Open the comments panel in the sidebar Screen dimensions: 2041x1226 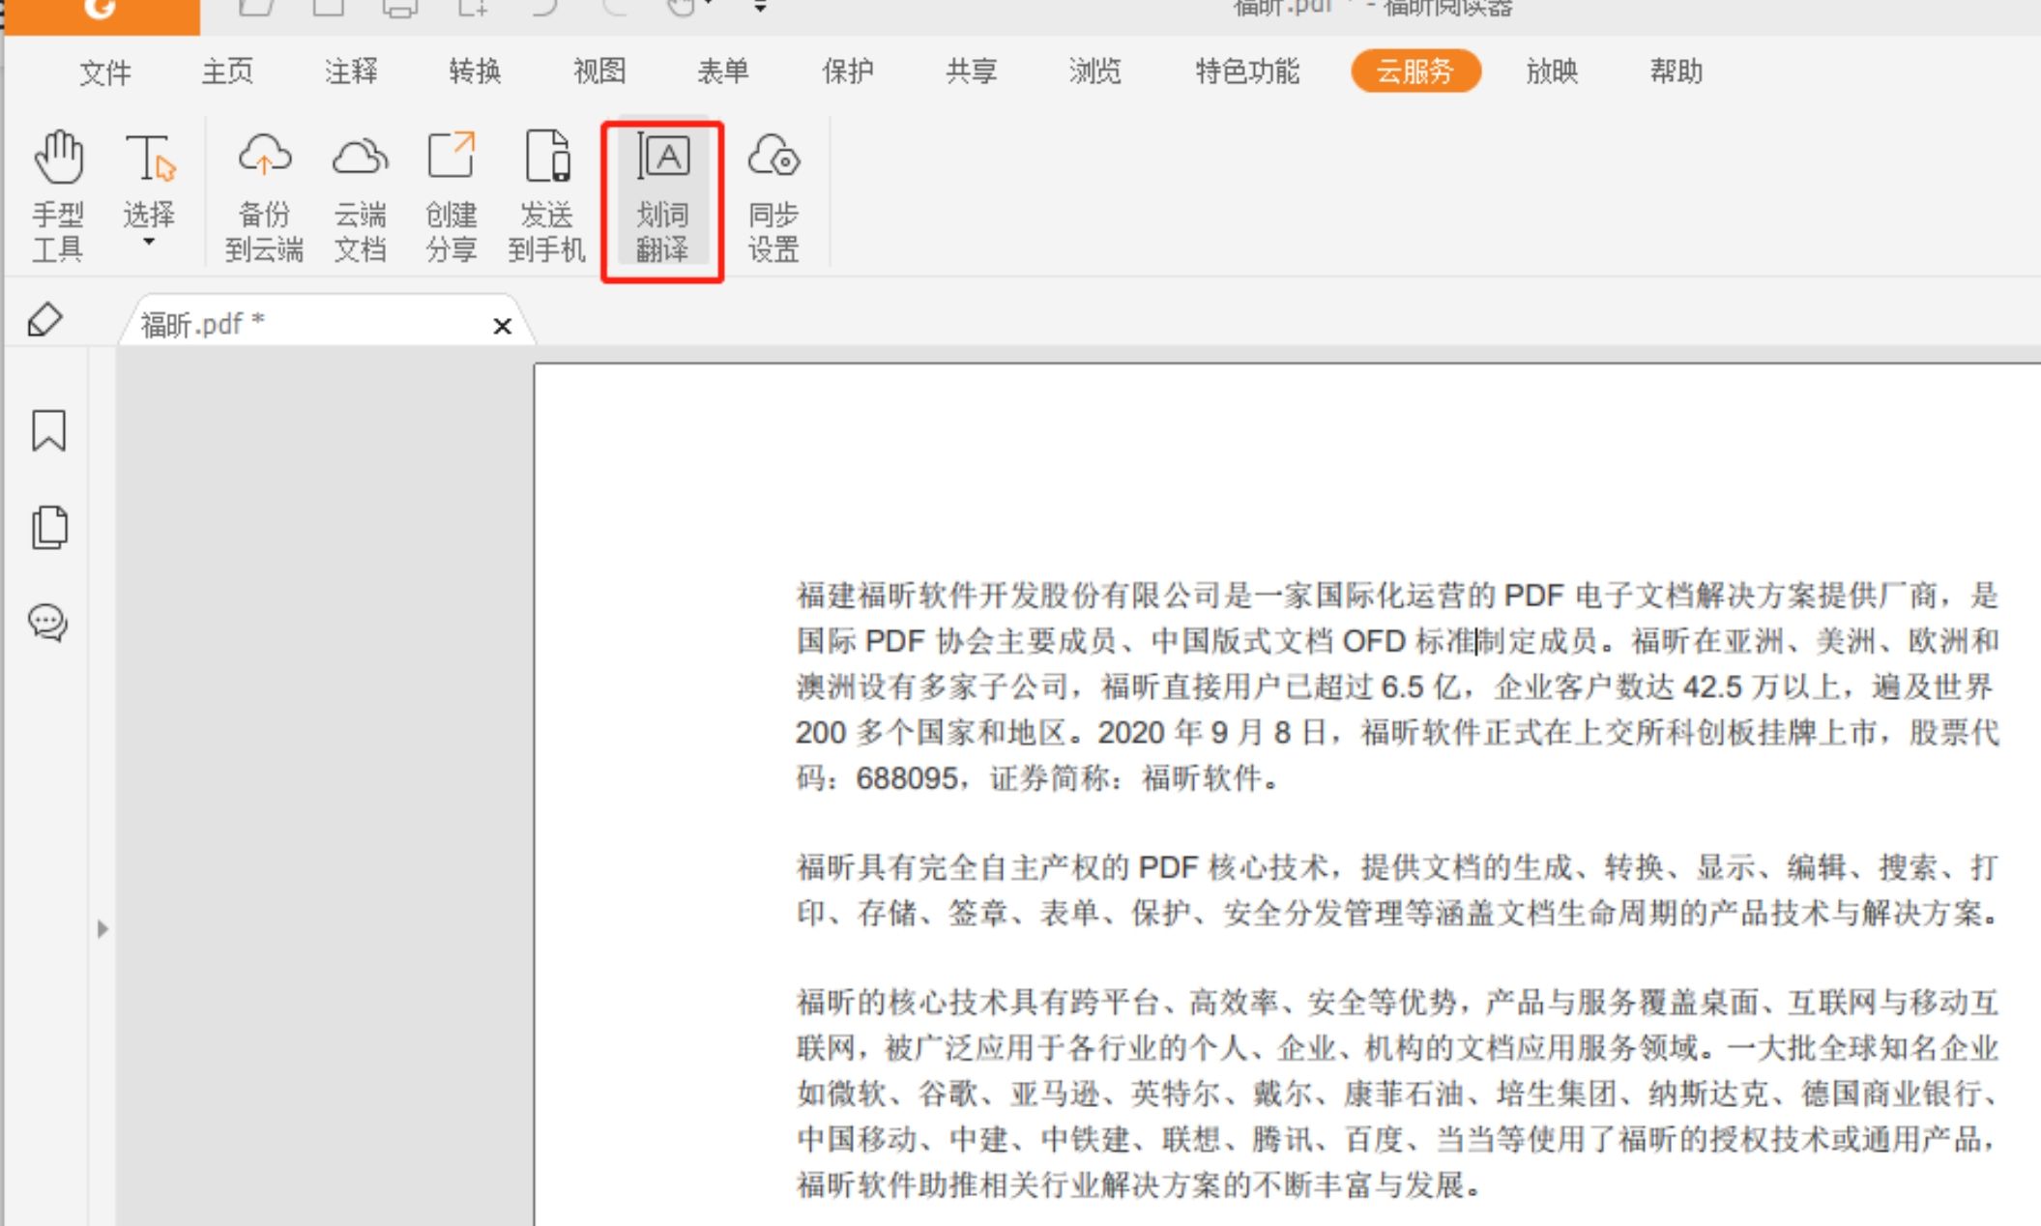click(x=47, y=624)
